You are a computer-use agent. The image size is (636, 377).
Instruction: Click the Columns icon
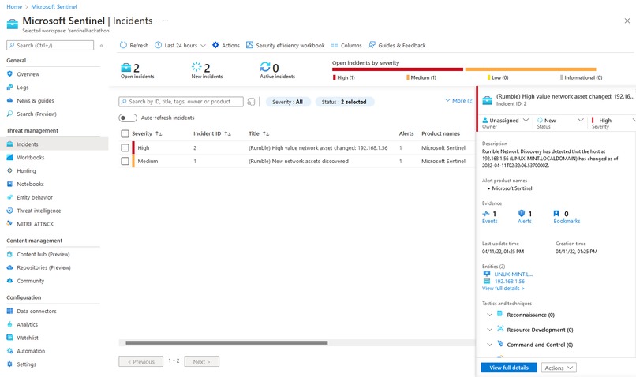point(335,45)
